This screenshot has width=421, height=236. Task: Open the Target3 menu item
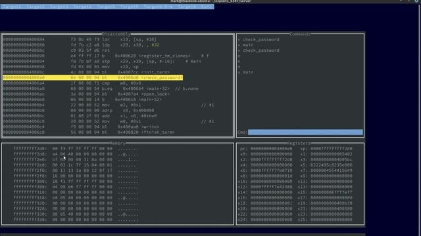coord(59,7)
